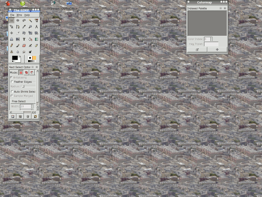Choose the Clone stamp tool
Viewport: 262px width, 197px height.
pyautogui.click(x=12, y=52)
